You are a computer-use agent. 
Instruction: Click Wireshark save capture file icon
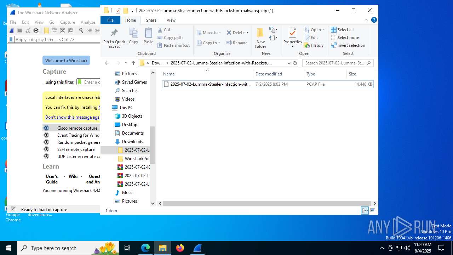pos(55,30)
